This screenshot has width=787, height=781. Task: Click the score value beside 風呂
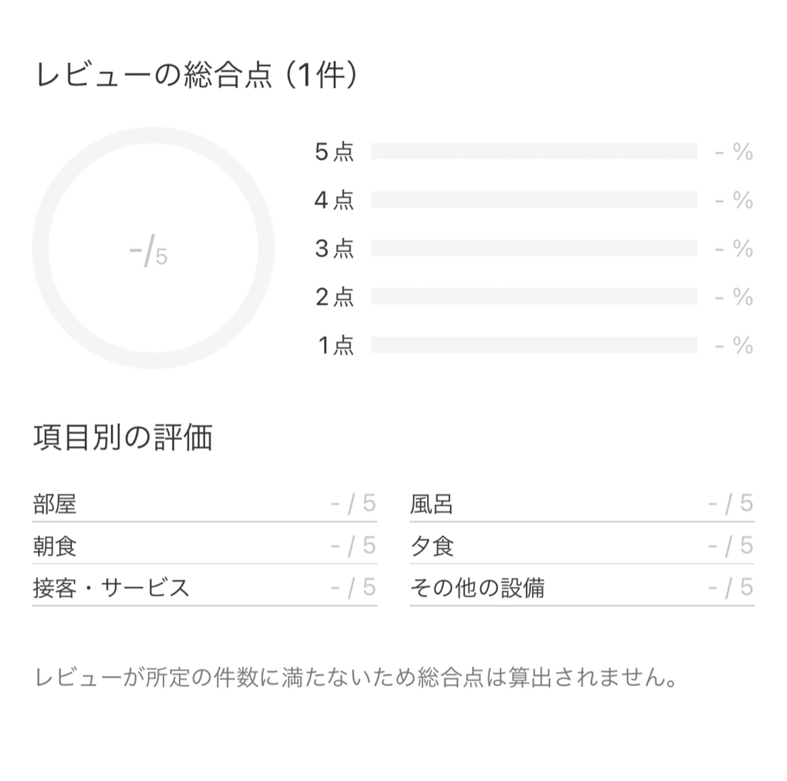pos(731,504)
